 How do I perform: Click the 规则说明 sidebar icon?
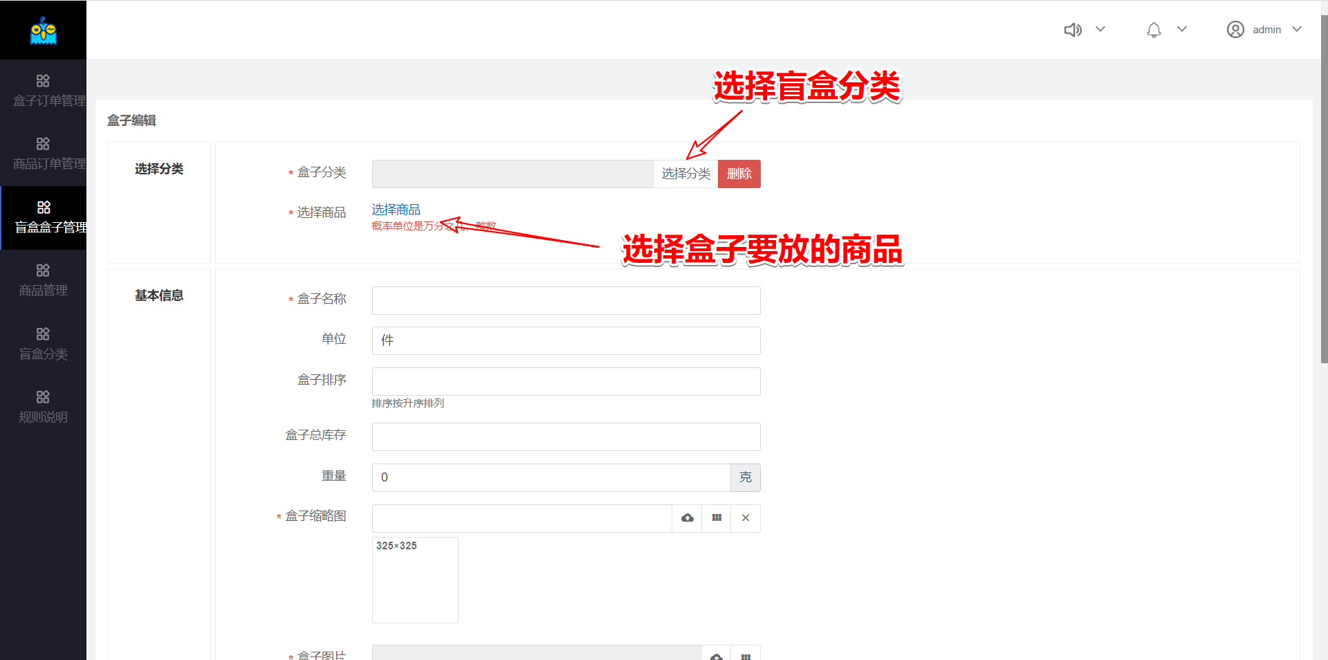pos(43,397)
